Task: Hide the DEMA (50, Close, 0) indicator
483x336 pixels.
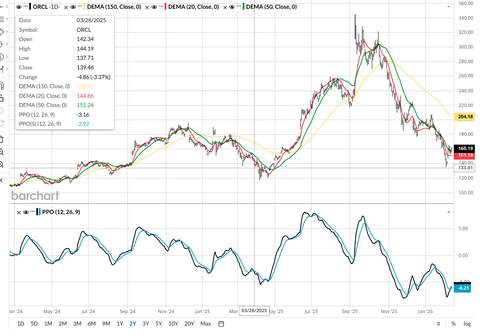Action: click(x=232, y=7)
